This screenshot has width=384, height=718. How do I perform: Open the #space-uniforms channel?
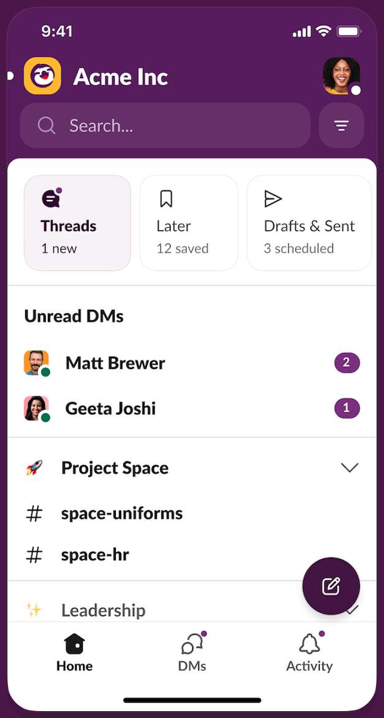121,513
